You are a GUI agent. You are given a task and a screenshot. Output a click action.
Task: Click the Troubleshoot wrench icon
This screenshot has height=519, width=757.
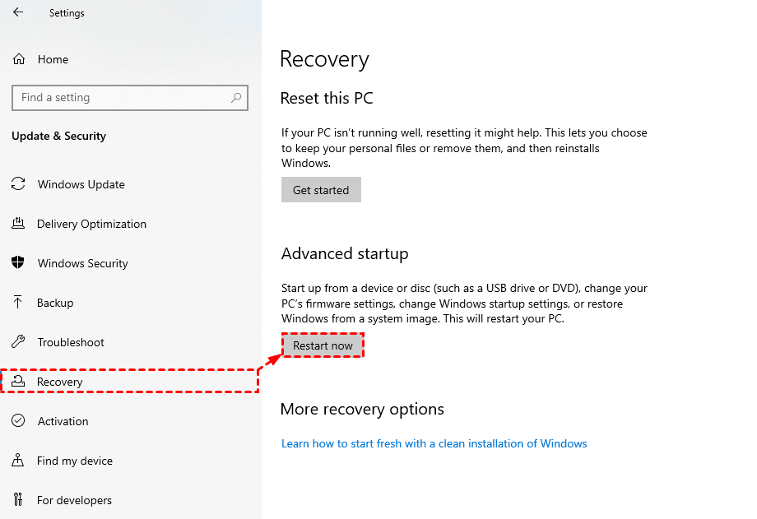point(18,342)
